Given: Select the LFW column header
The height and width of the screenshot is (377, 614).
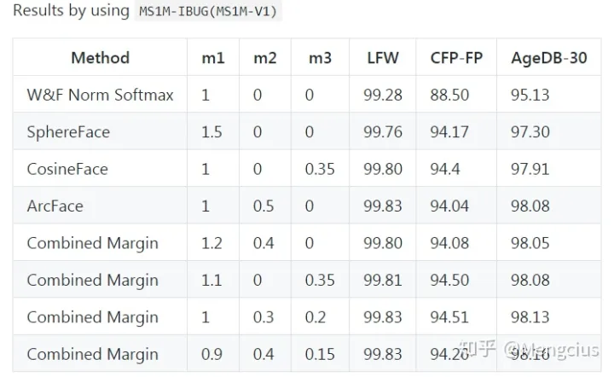Looking at the screenshot, I should (382, 58).
